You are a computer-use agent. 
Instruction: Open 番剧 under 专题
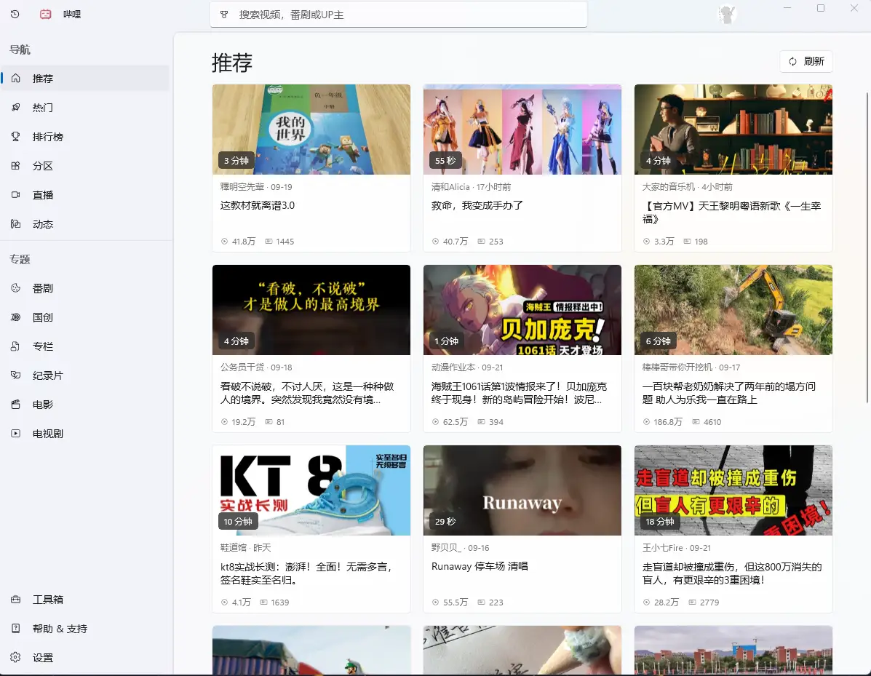pyautogui.click(x=86, y=287)
